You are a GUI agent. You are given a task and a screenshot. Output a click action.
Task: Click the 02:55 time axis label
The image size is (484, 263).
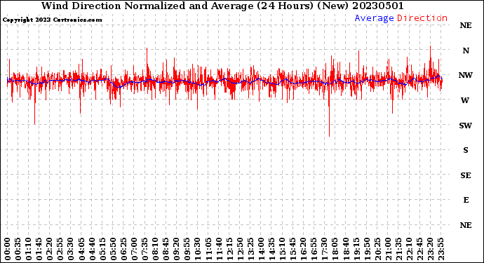[60, 249]
